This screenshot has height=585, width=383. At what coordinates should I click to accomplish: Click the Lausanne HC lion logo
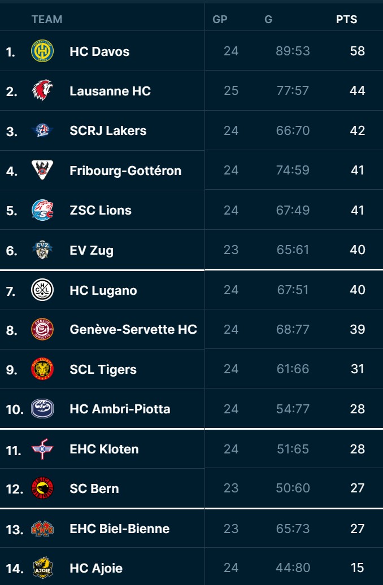(42, 91)
